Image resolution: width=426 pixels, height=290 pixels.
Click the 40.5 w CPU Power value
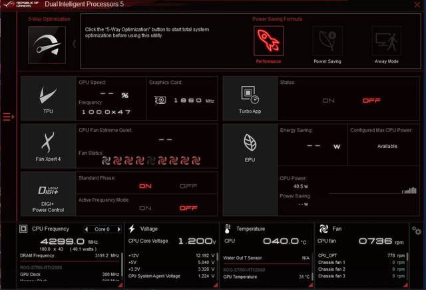tap(300, 187)
